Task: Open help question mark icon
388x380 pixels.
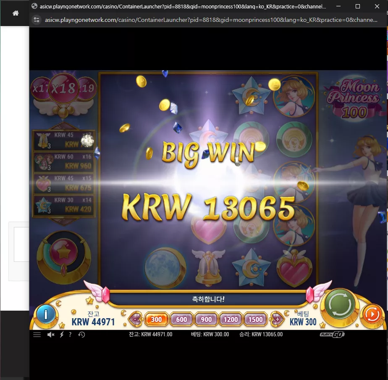Action: [x=70, y=335]
